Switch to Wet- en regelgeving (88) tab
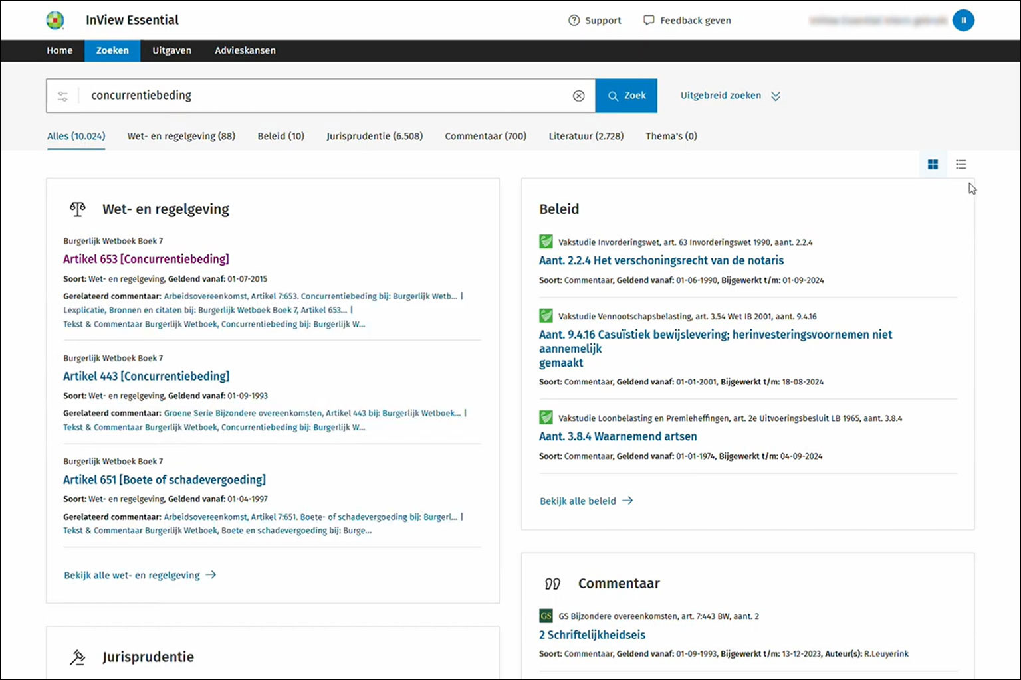Screen dimensions: 1021x680 click(181, 136)
